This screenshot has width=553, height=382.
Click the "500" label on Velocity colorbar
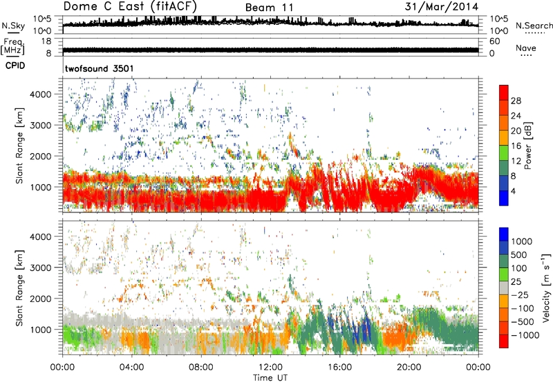tap(521, 254)
